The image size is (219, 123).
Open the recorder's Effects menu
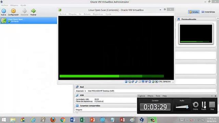(x=150, y=96)
